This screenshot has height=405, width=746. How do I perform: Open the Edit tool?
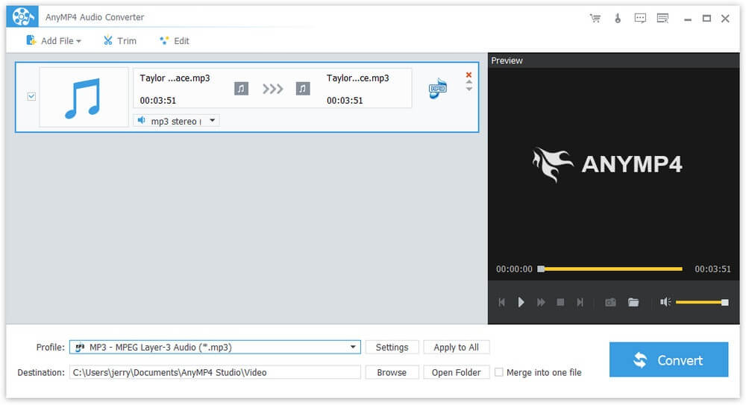point(174,41)
